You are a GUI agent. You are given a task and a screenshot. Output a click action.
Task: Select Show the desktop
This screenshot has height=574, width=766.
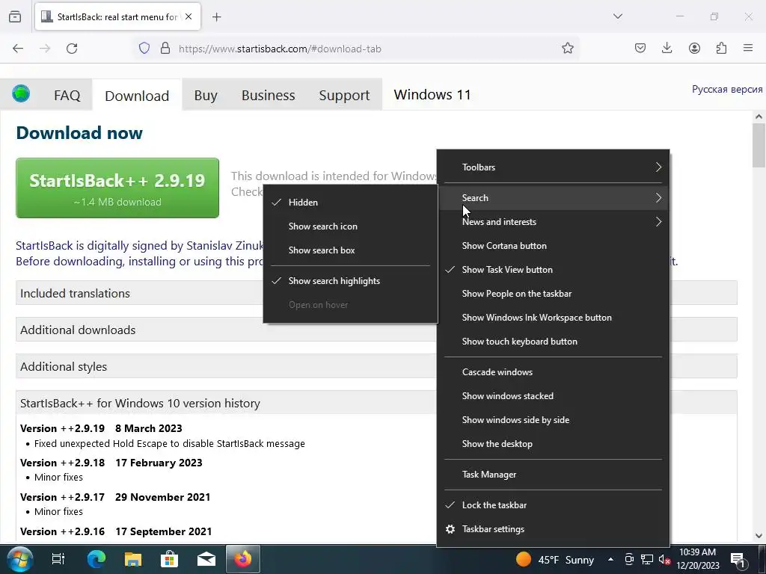tap(553, 444)
